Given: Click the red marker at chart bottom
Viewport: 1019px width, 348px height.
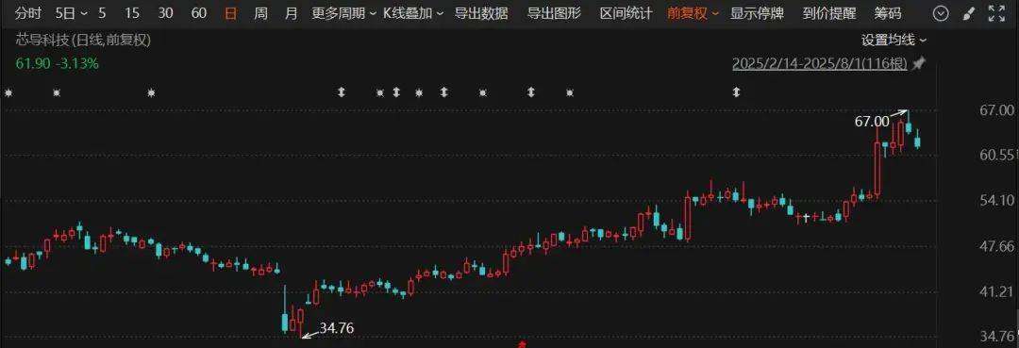Looking at the screenshot, I should click(x=521, y=344).
